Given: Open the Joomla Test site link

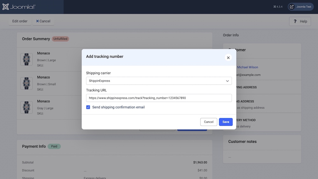Looking at the screenshot, I should (301, 7).
